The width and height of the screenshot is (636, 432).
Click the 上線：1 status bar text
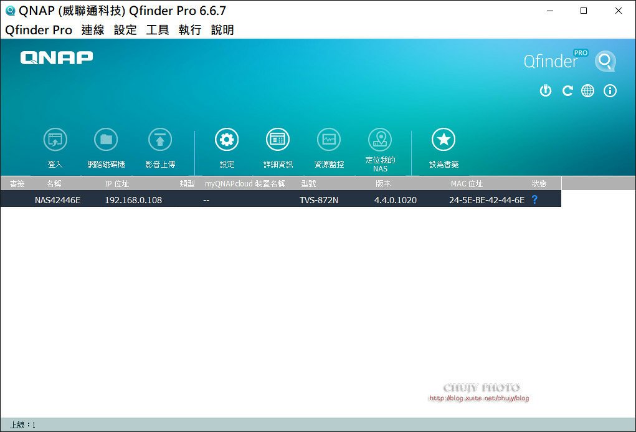22,425
